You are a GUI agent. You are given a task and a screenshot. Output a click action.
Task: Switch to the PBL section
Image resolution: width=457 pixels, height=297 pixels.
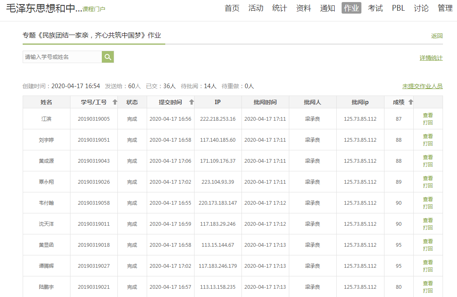tap(398, 8)
